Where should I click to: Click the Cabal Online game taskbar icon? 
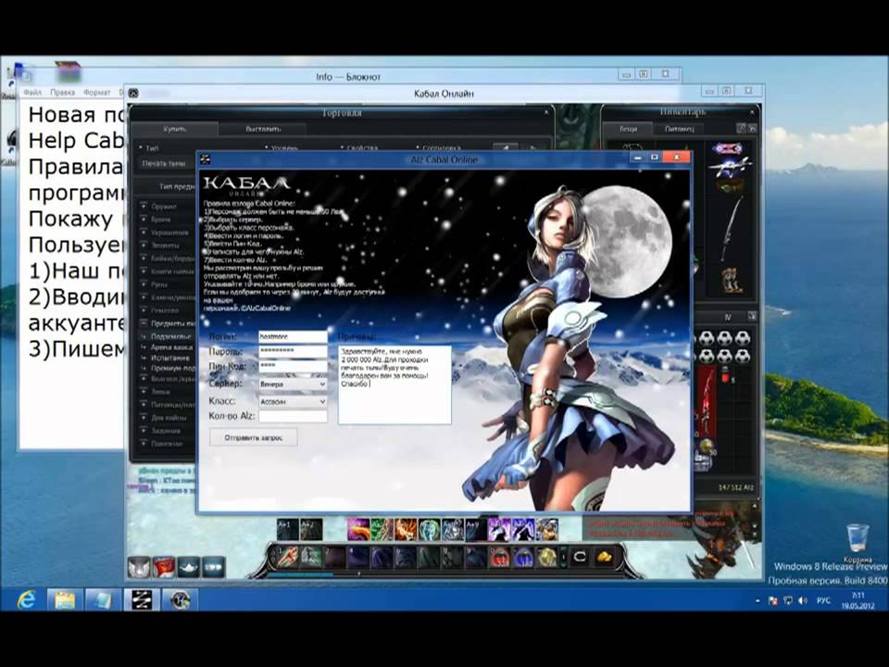point(181,599)
